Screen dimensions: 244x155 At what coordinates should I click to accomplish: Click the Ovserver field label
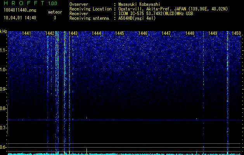pyautogui.click(x=79, y=4)
